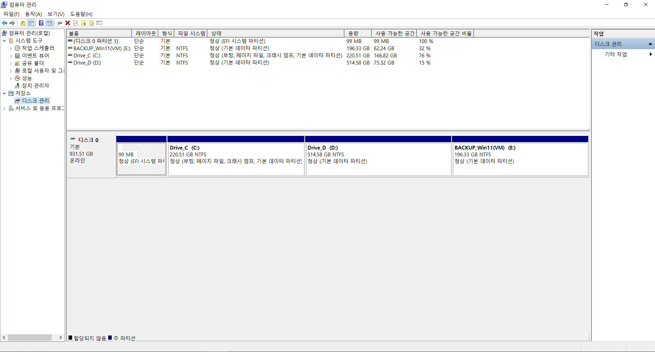Select 컴퓨터 관리(로컬) root node
The height and width of the screenshot is (352, 655).
point(29,33)
